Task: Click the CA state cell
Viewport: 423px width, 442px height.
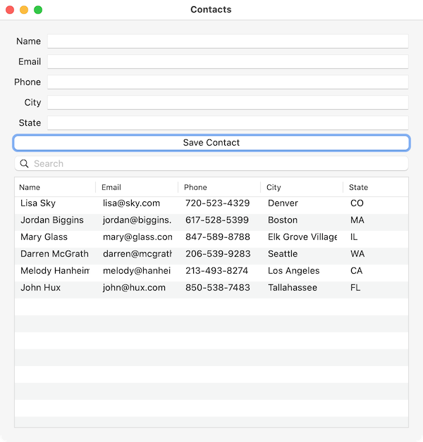Action: coord(356,271)
